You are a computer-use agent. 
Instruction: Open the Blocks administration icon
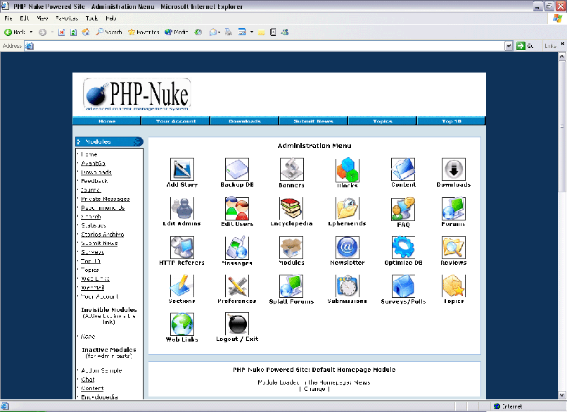[x=347, y=169]
